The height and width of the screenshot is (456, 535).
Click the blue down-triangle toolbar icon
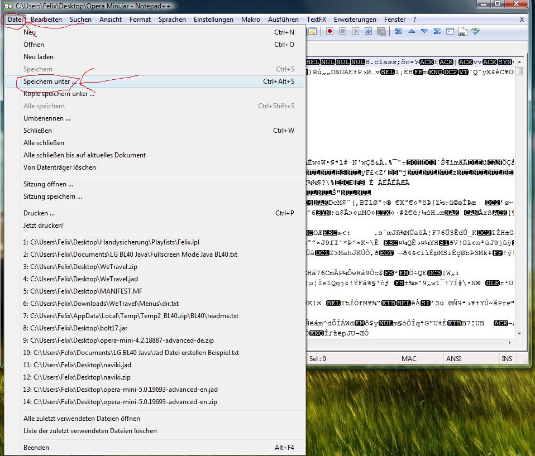click(x=424, y=31)
